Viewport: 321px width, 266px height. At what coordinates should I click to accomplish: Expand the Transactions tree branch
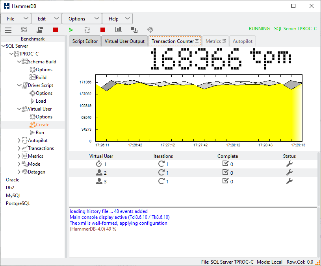tap(19, 148)
